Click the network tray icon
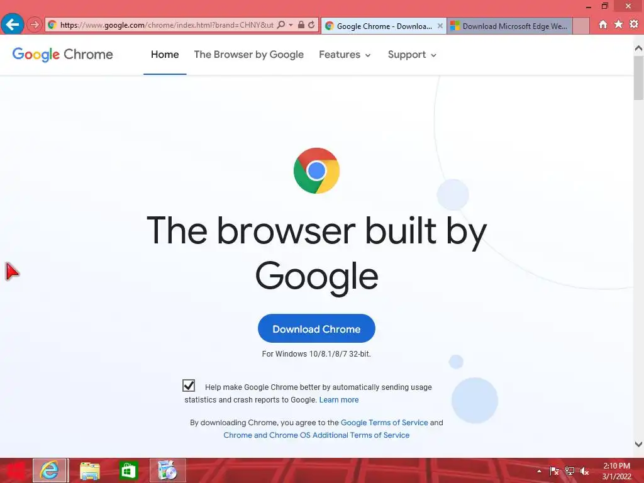Viewport: 644px width, 483px height. pos(570,471)
